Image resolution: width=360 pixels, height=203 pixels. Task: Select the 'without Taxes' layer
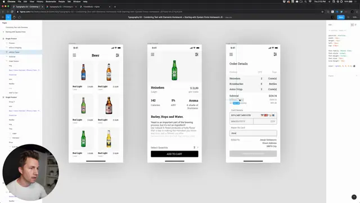coord(14,52)
